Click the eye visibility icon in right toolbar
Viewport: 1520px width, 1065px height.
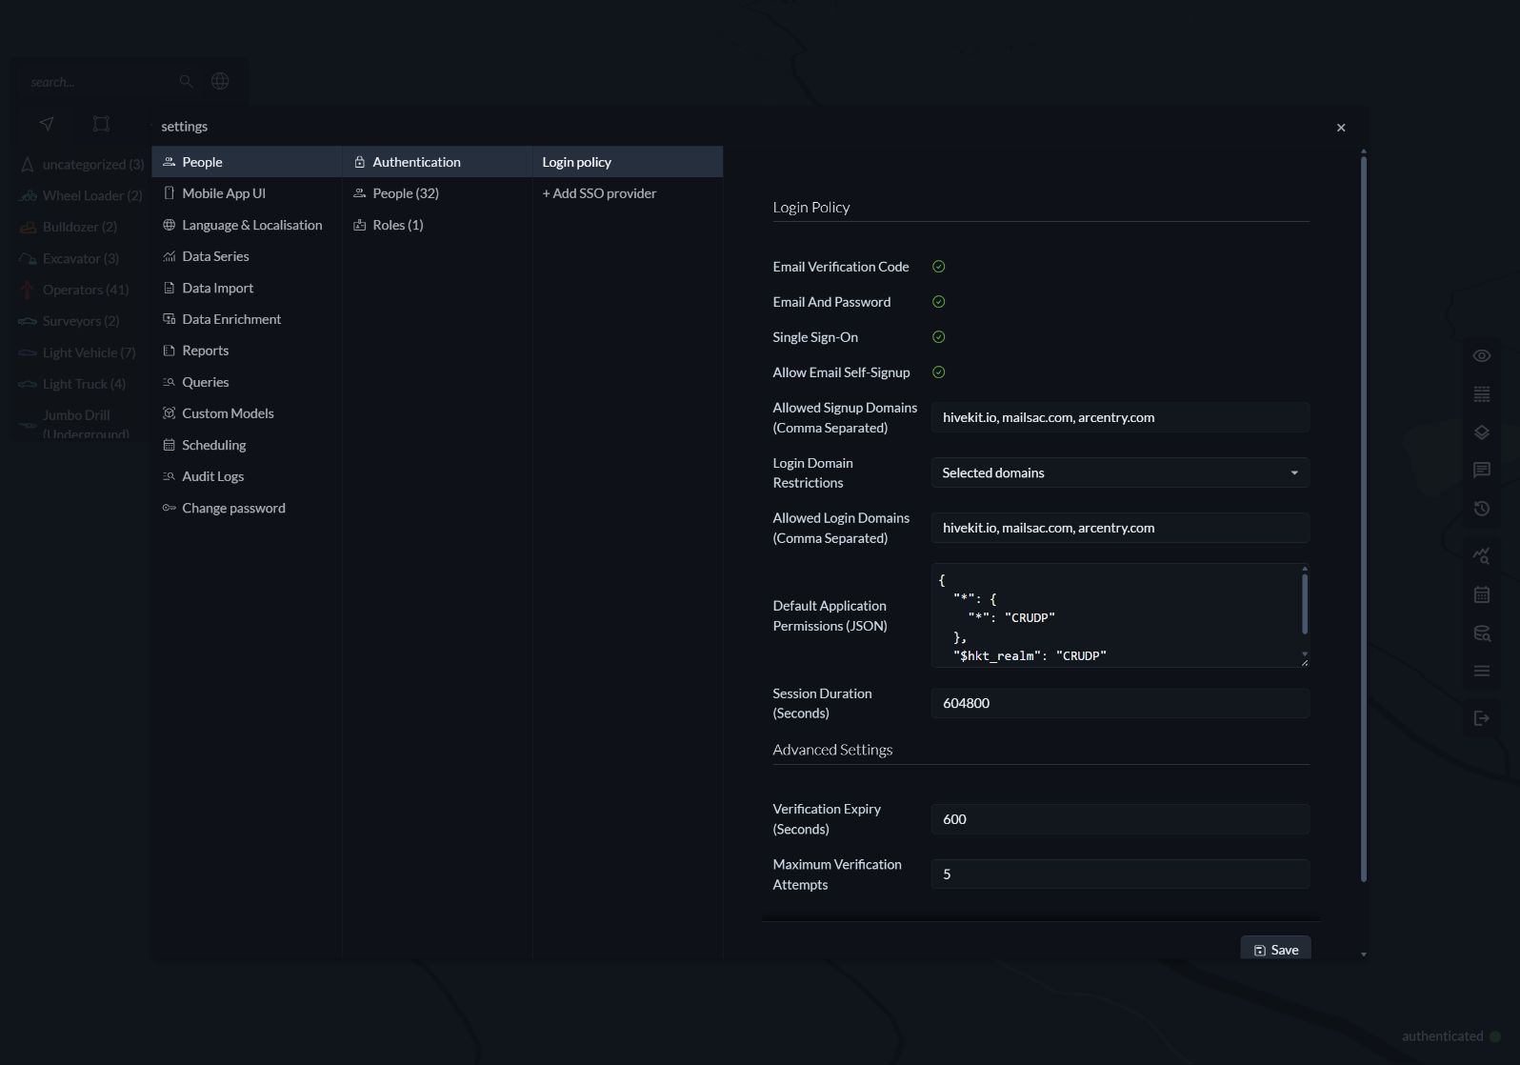1482,356
